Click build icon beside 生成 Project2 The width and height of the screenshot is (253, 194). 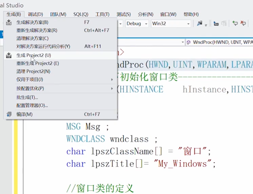9,55
